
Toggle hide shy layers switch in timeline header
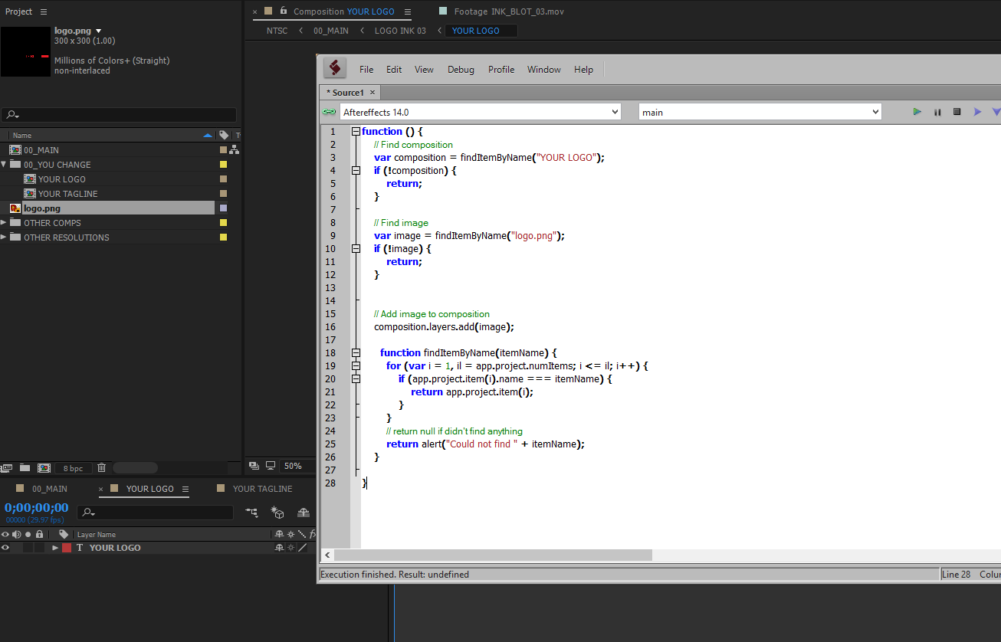tap(304, 513)
